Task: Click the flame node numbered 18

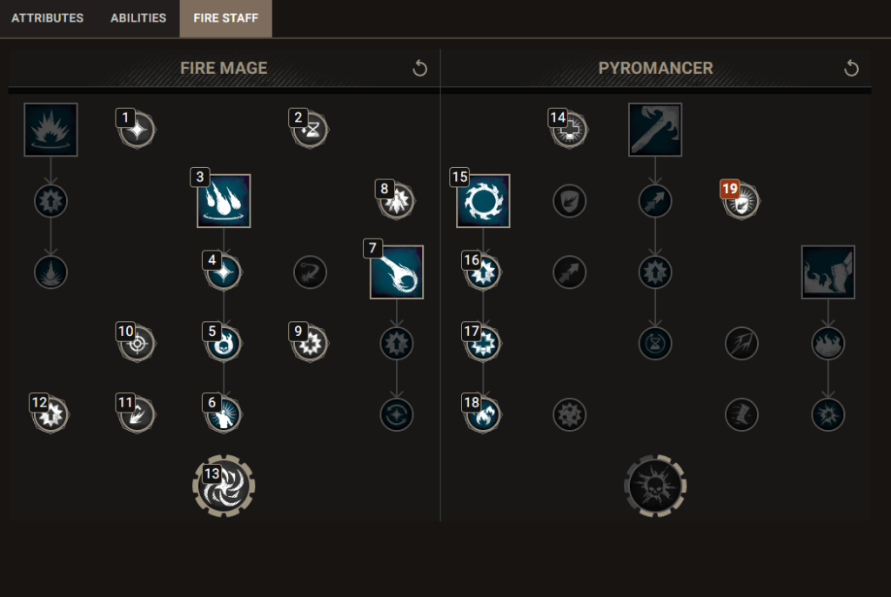Action: coord(483,414)
